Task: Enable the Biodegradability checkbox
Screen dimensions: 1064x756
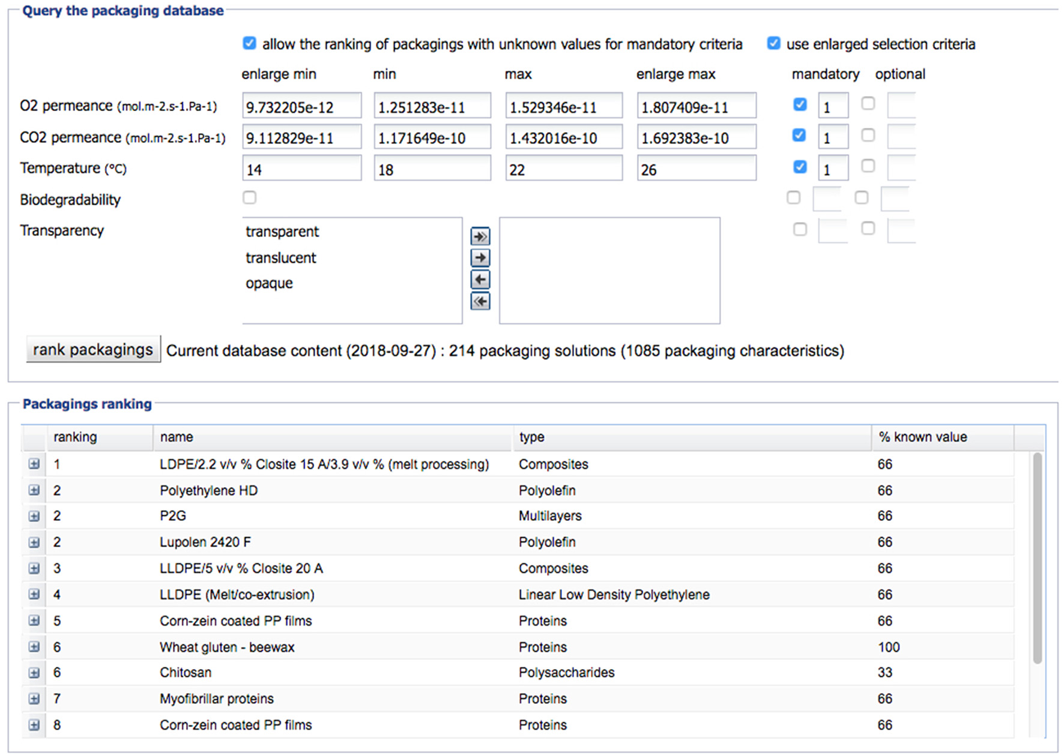Action: [249, 197]
